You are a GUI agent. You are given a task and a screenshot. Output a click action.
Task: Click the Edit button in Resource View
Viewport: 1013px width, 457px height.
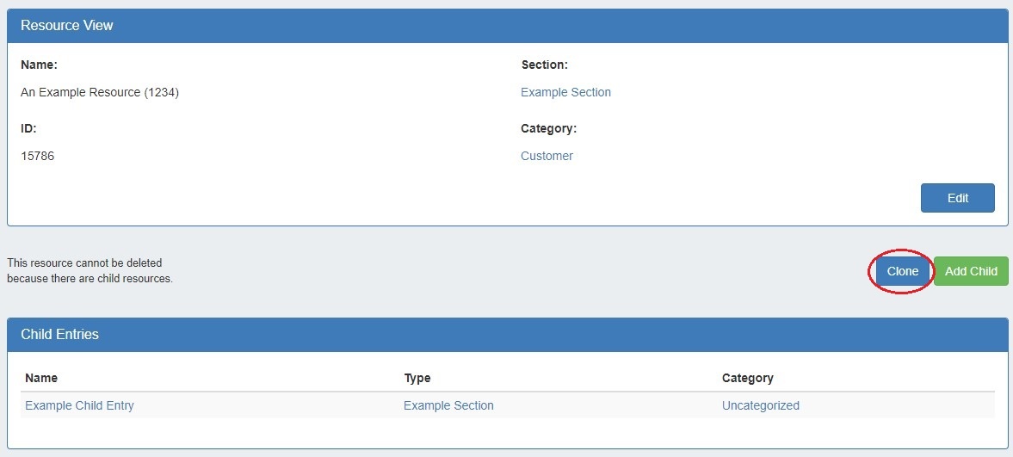click(957, 198)
